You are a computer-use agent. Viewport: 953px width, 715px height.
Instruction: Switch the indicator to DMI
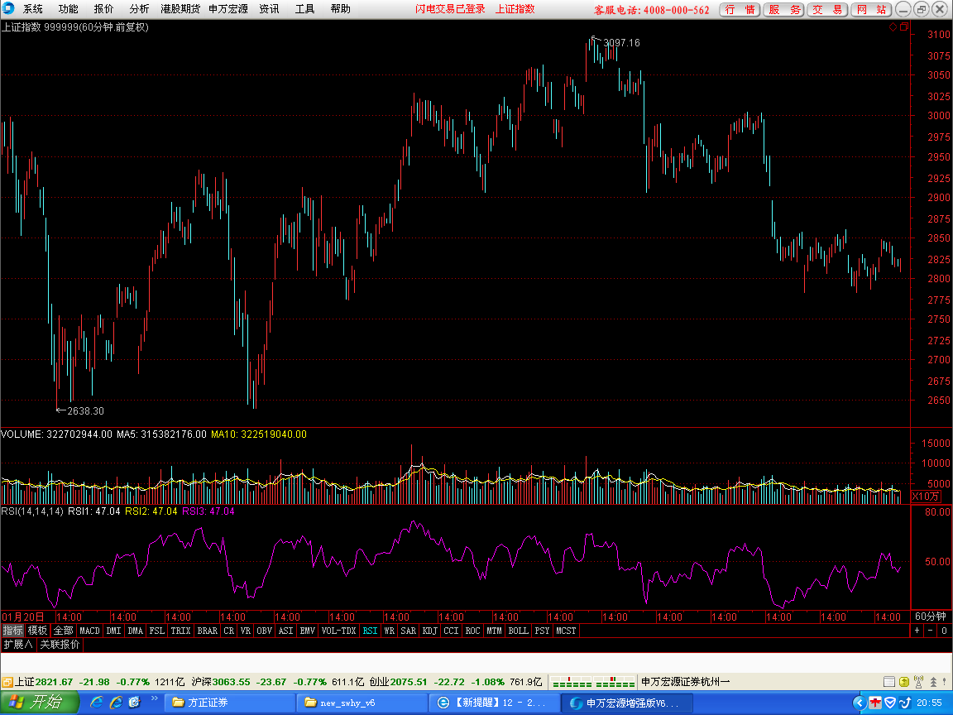(113, 631)
